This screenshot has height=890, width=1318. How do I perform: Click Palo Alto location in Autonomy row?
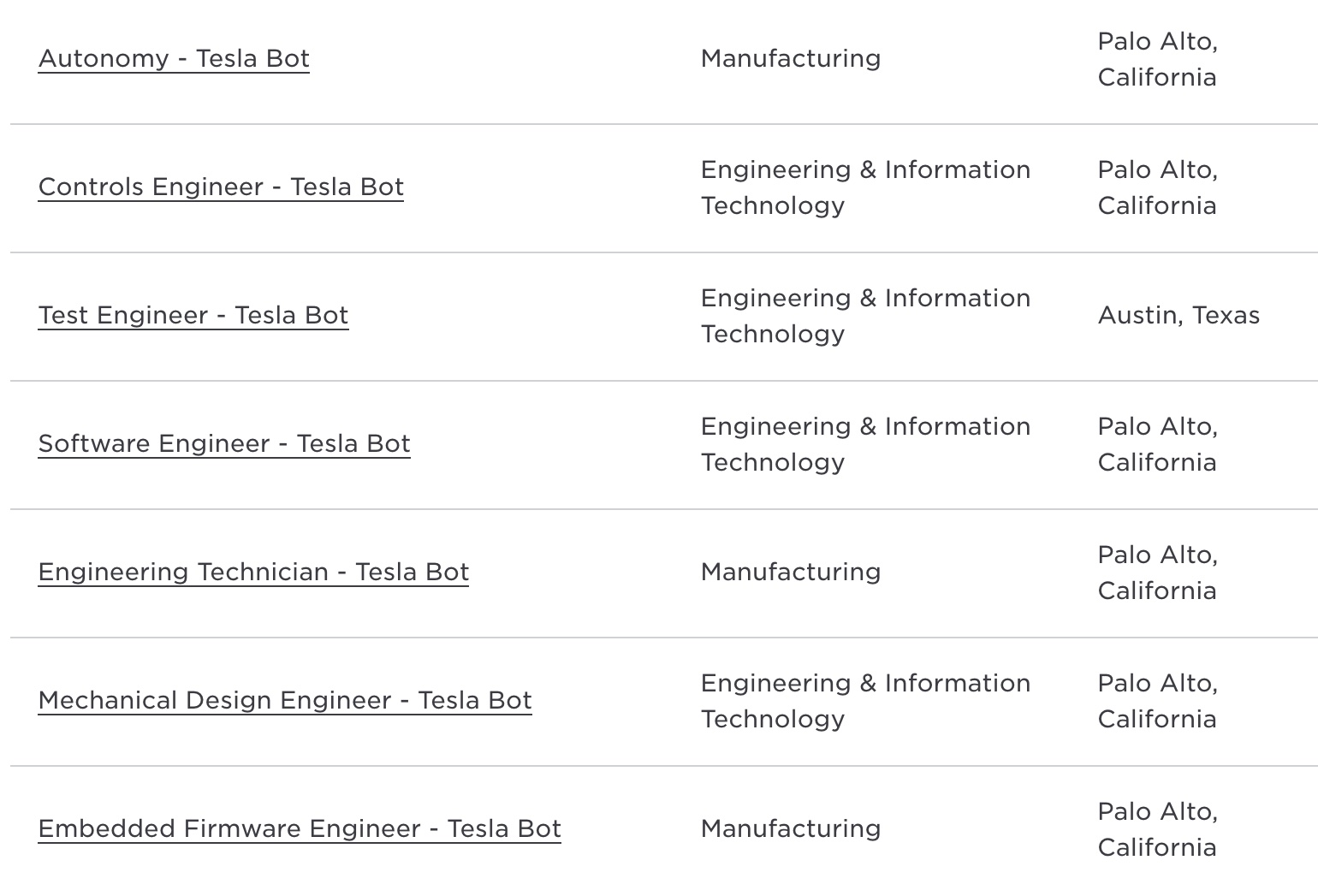click(x=1158, y=59)
